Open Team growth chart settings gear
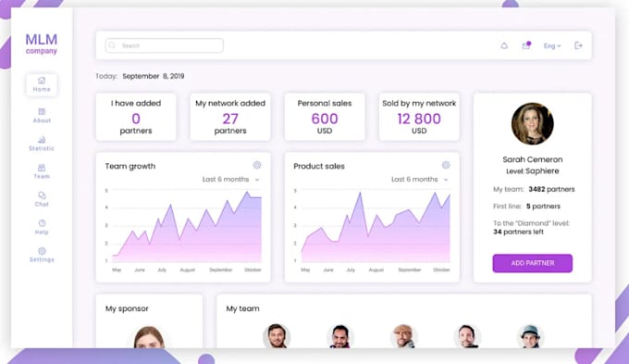 257,165
